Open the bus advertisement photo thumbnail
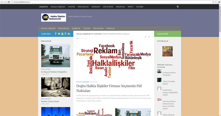 coord(56,56)
